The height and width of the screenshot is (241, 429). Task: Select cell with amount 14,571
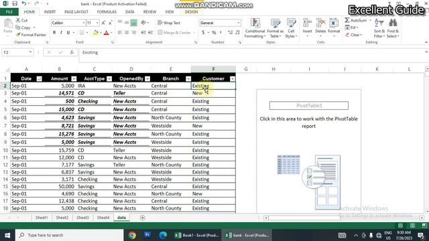tap(60, 93)
